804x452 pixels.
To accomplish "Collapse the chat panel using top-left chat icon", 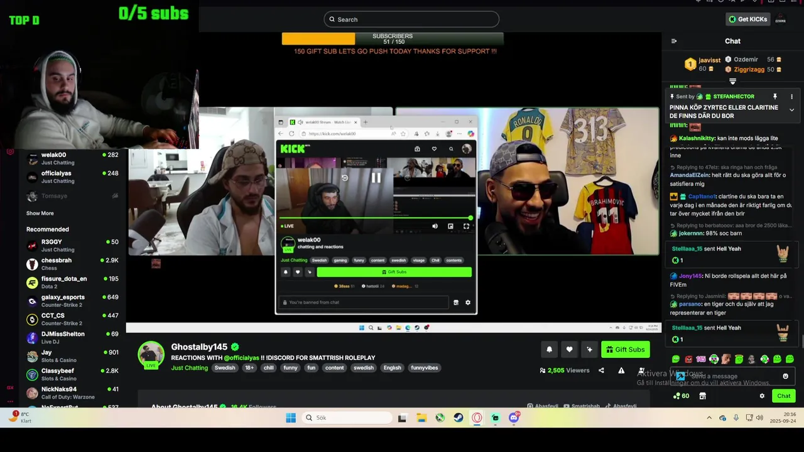I will [674, 41].
